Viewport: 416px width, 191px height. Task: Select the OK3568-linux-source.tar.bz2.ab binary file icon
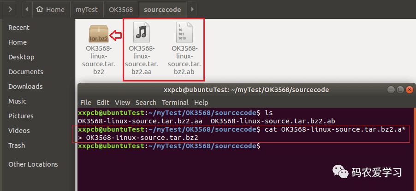[x=184, y=32]
